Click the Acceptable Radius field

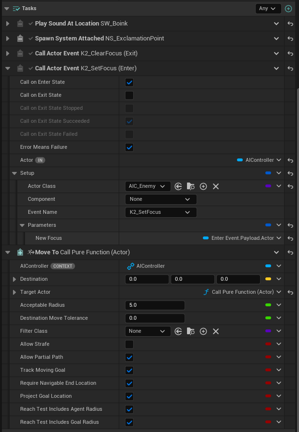pos(155,305)
